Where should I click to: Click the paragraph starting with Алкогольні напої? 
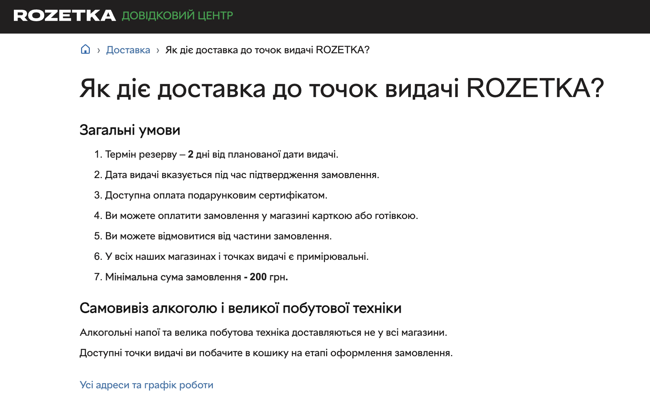click(x=263, y=332)
